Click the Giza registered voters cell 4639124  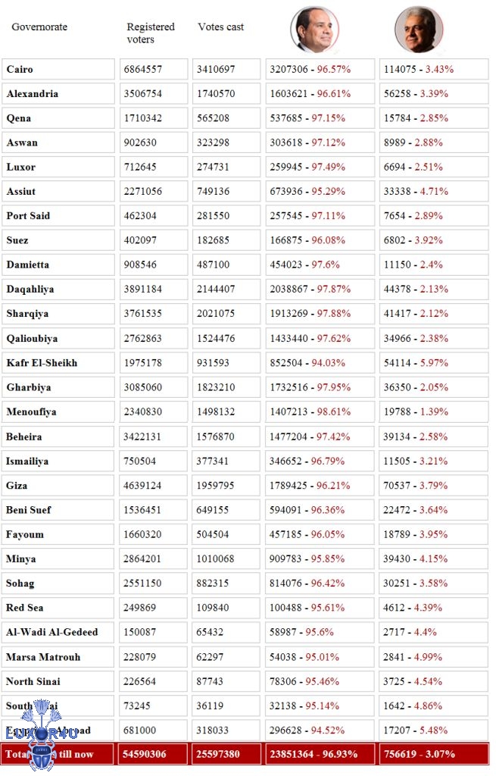pos(154,461)
